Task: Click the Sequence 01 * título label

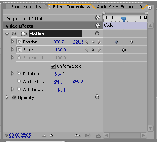Action: click(x=25, y=19)
